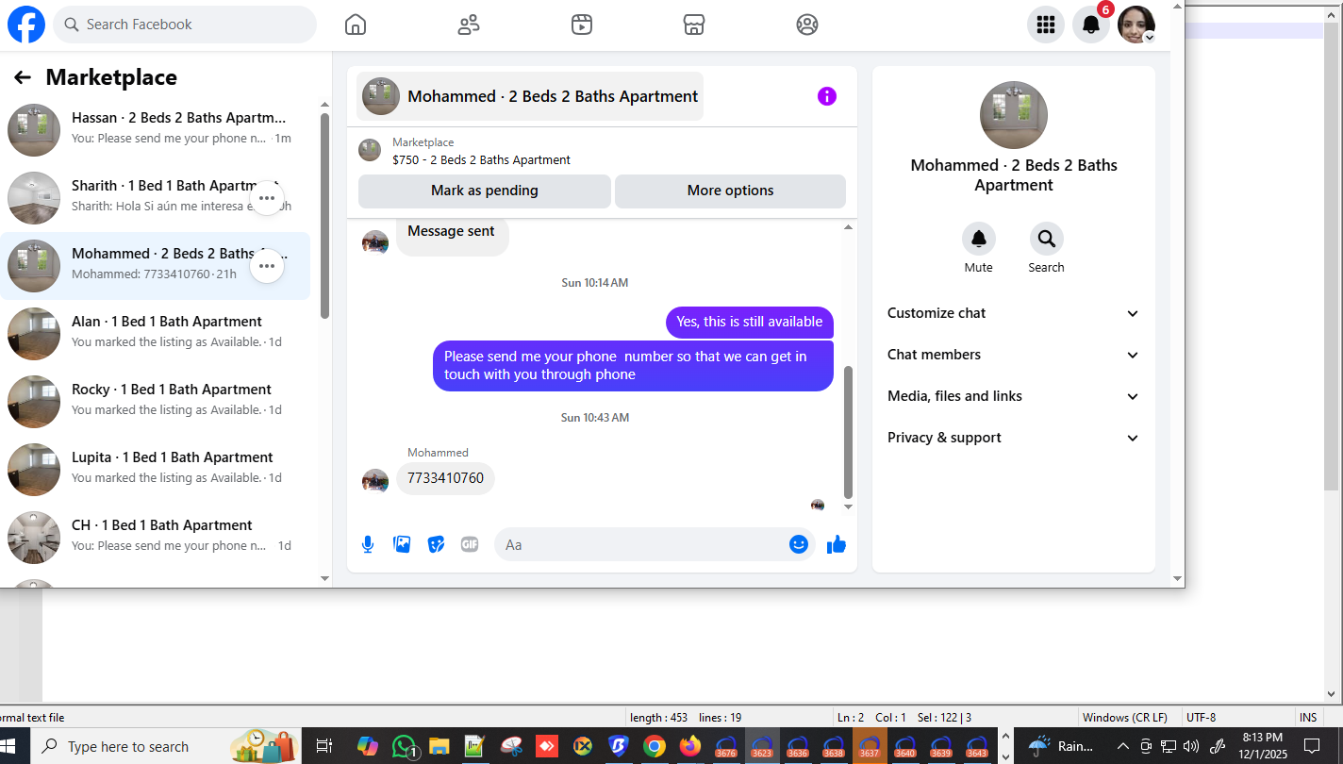Open the account profile picture menu
This screenshot has width=1343, height=764.
pyautogui.click(x=1136, y=25)
